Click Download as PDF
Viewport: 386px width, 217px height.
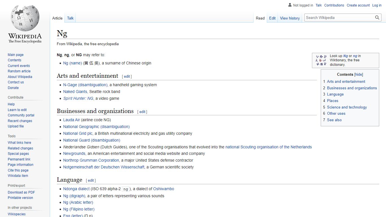coord(21,192)
